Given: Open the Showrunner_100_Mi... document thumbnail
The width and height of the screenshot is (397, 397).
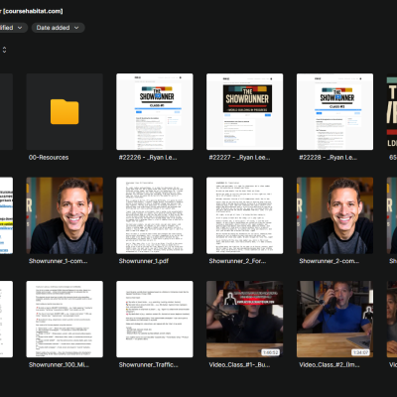Looking at the screenshot, I should (65, 320).
